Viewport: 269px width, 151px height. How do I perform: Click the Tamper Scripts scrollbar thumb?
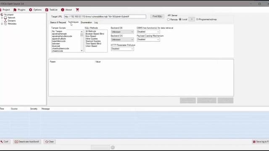pyautogui.click(x=82, y=35)
